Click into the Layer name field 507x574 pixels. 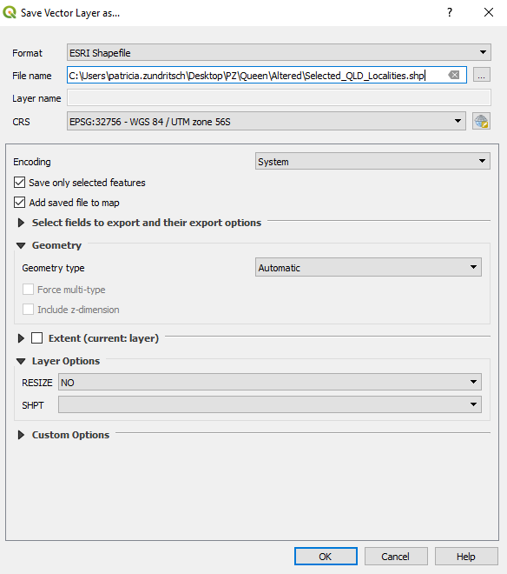(x=279, y=98)
